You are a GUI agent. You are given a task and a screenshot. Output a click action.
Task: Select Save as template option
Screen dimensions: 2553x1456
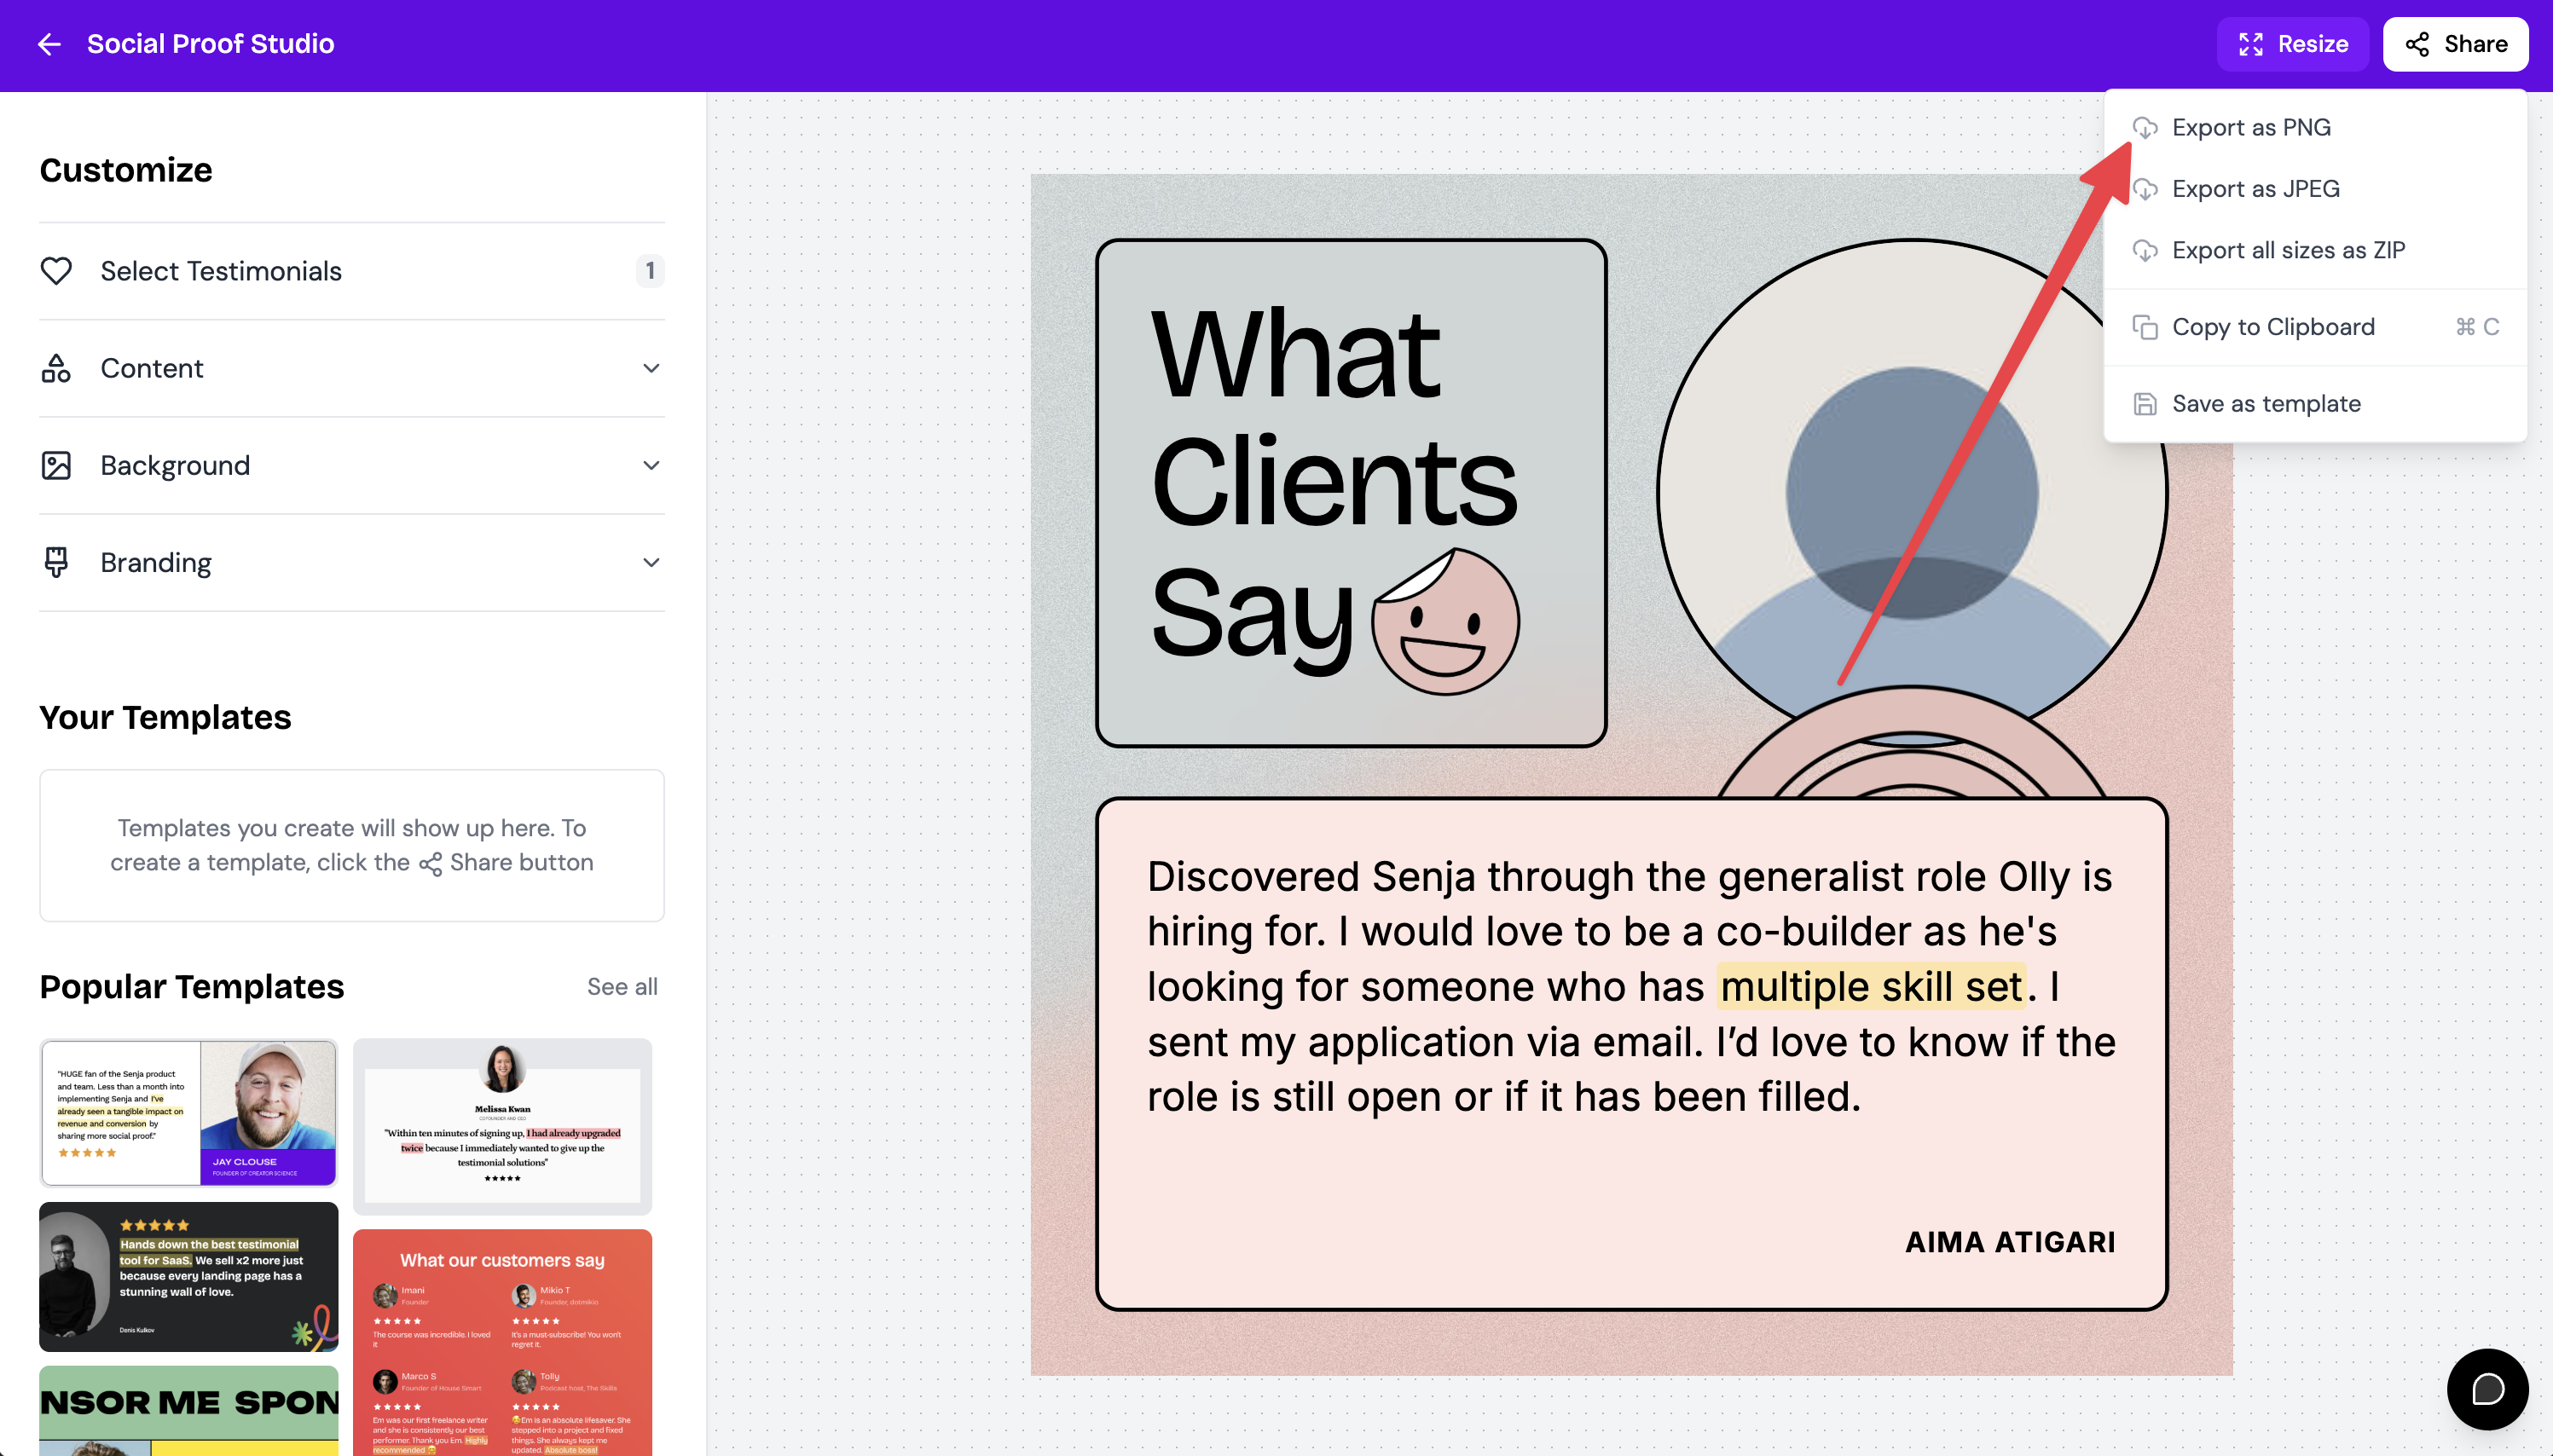tap(2314, 403)
